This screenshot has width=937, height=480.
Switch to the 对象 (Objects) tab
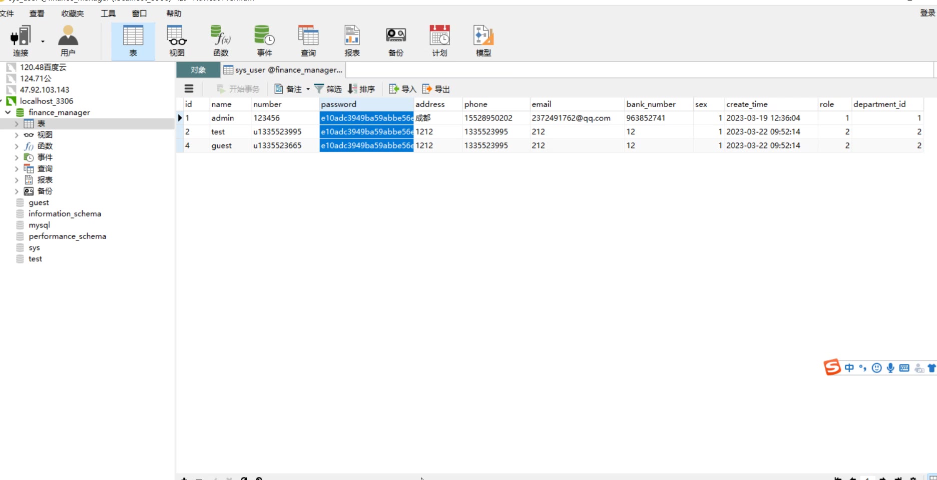[198, 70]
